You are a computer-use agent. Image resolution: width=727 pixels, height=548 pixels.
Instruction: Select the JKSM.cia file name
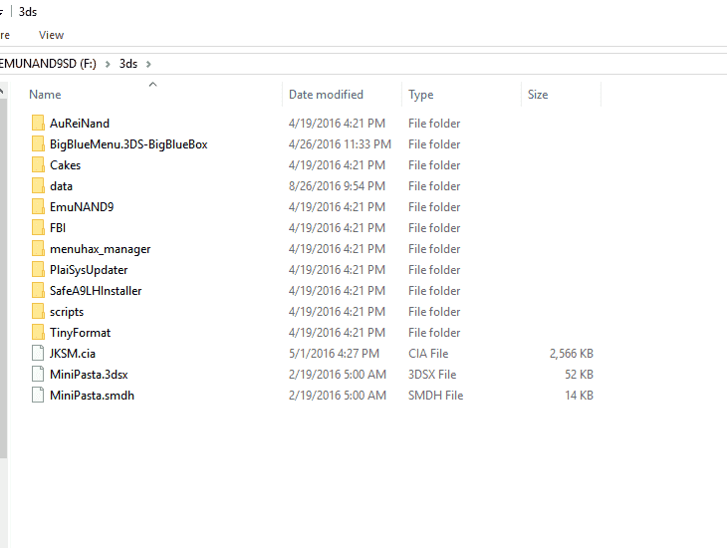[x=73, y=354]
